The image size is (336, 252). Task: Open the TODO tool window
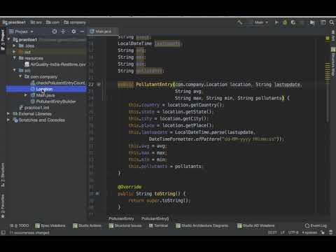[20, 225]
